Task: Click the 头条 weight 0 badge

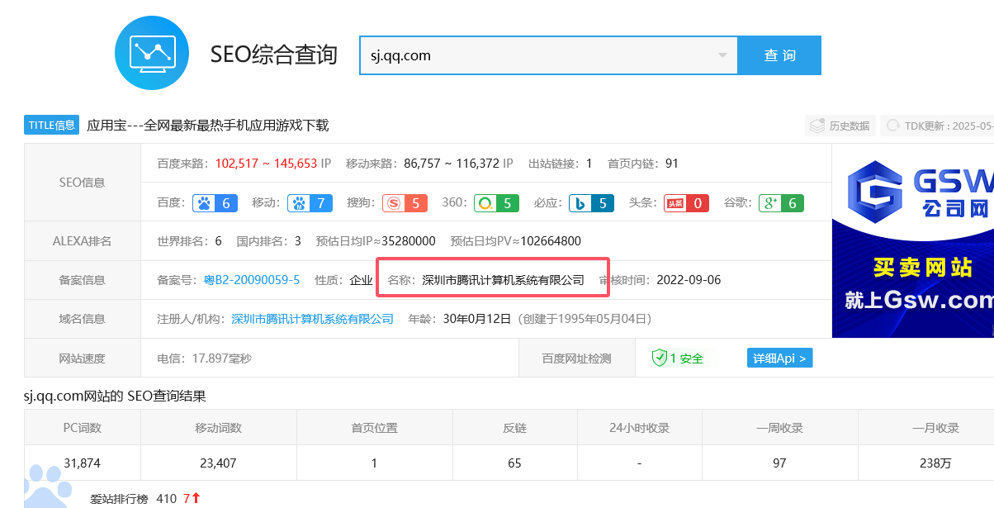Action: pos(686,202)
